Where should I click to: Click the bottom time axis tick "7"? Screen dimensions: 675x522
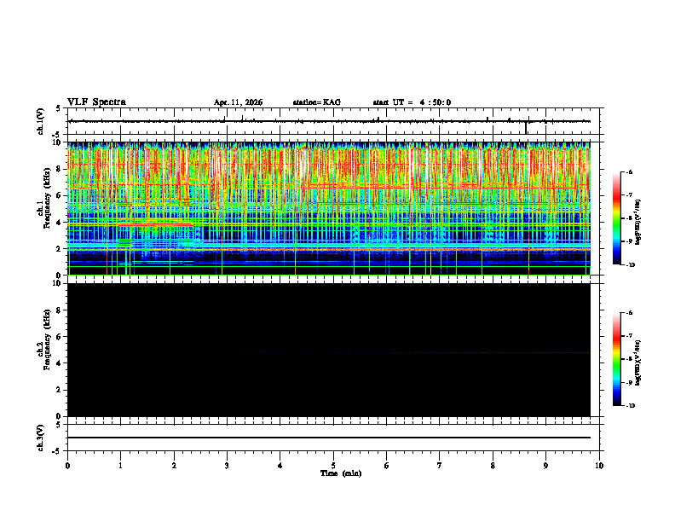coord(440,466)
